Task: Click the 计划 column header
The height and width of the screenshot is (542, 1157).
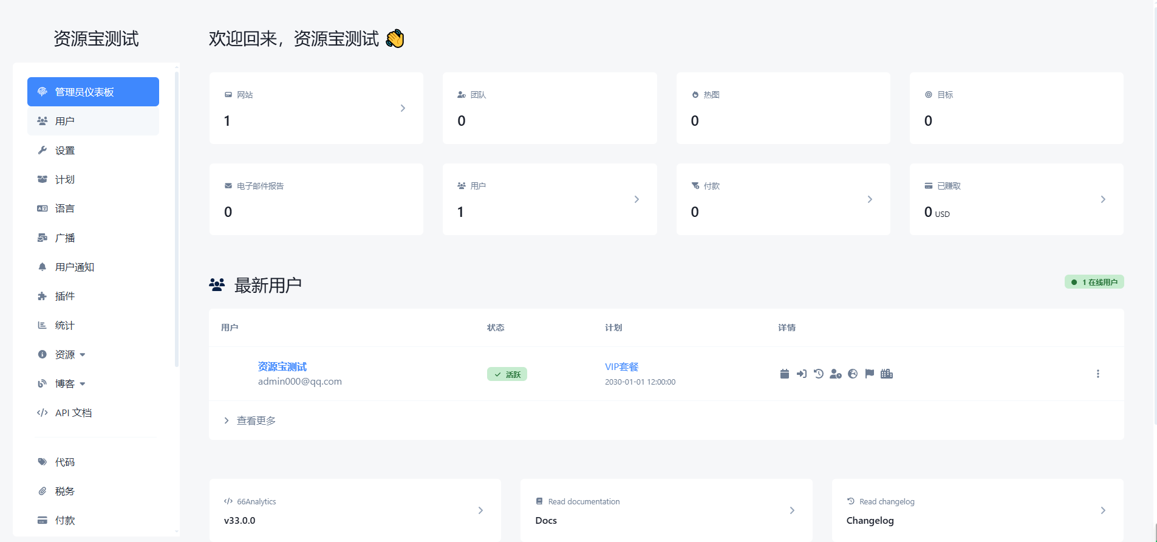Action: point(613,328)
